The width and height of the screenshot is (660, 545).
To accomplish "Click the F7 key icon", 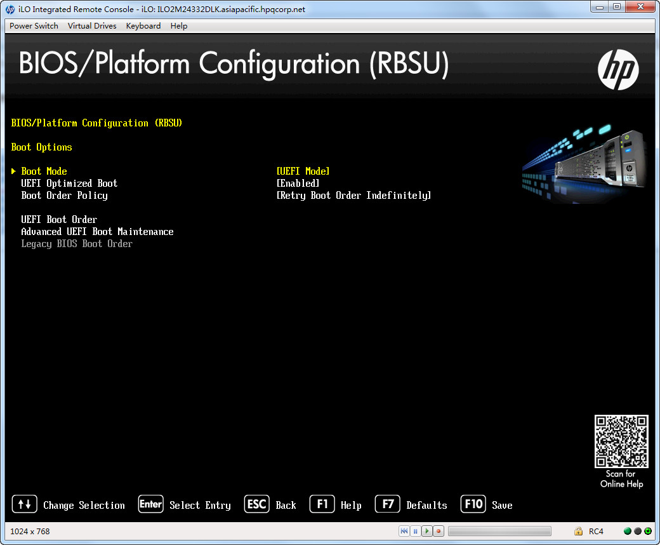I will 388,504.
